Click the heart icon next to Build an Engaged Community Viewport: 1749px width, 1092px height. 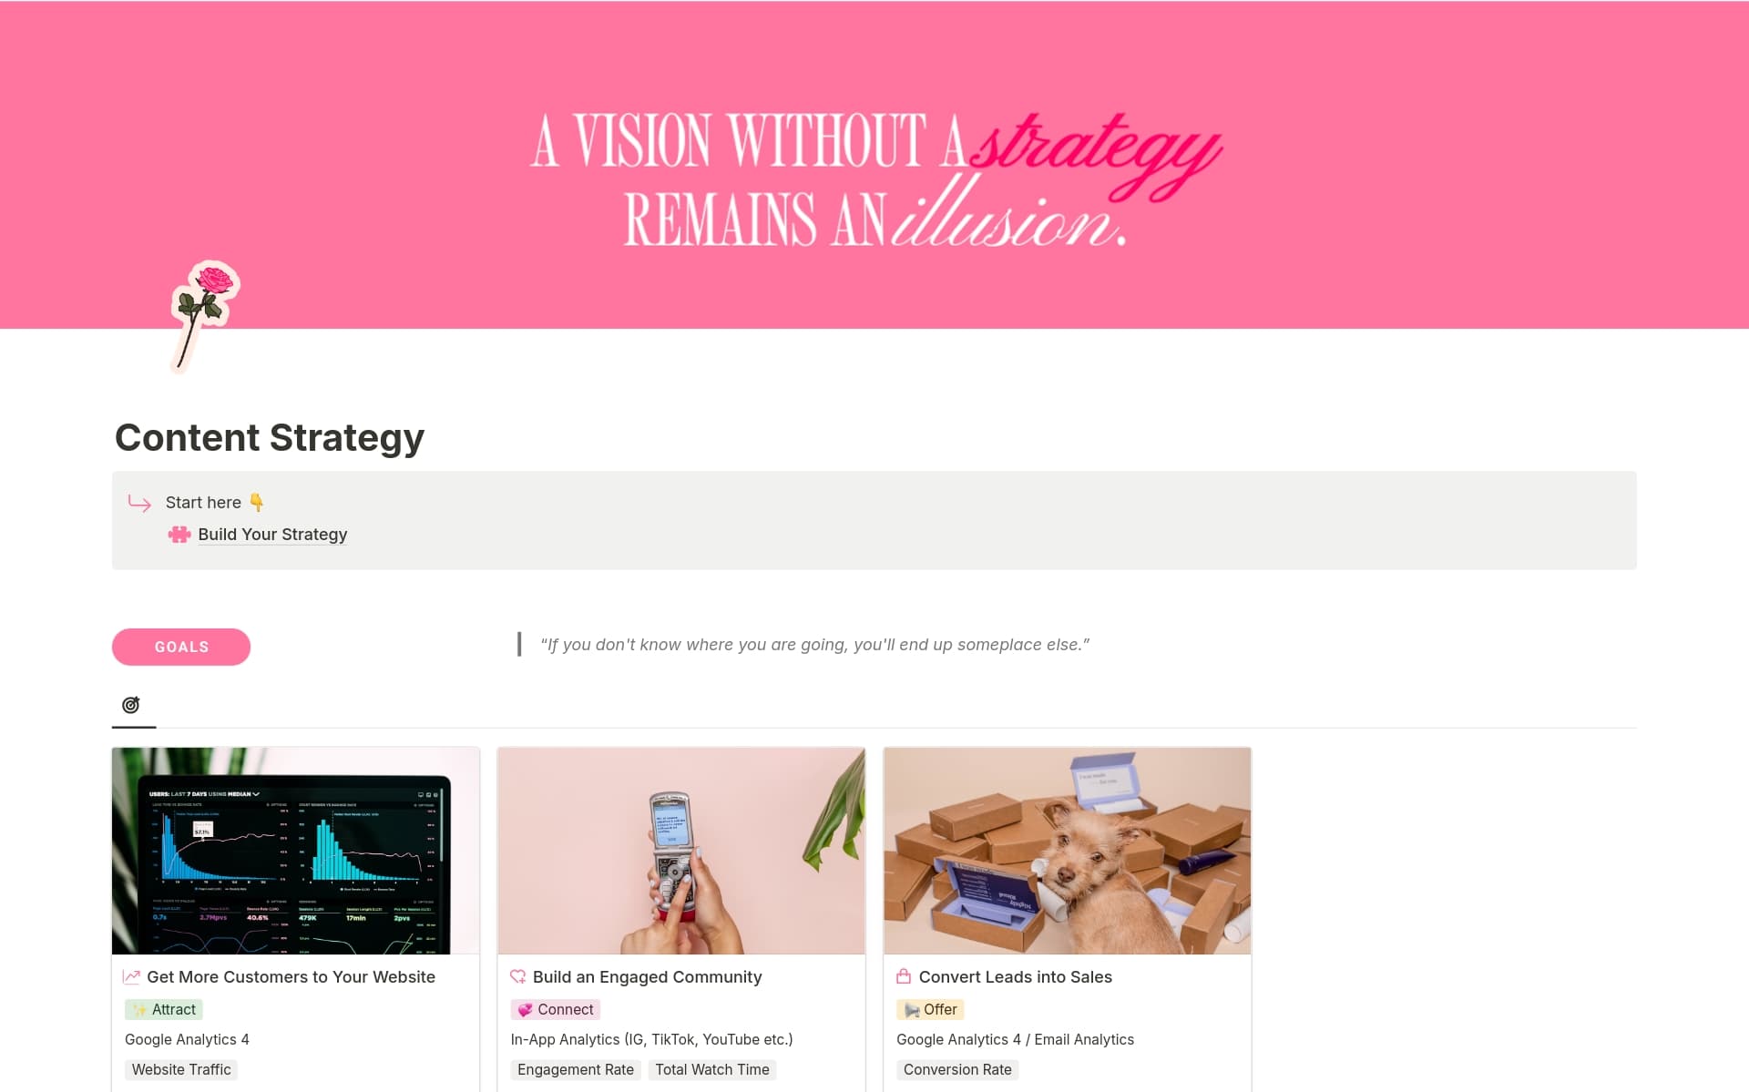click(x=518, y=977)
